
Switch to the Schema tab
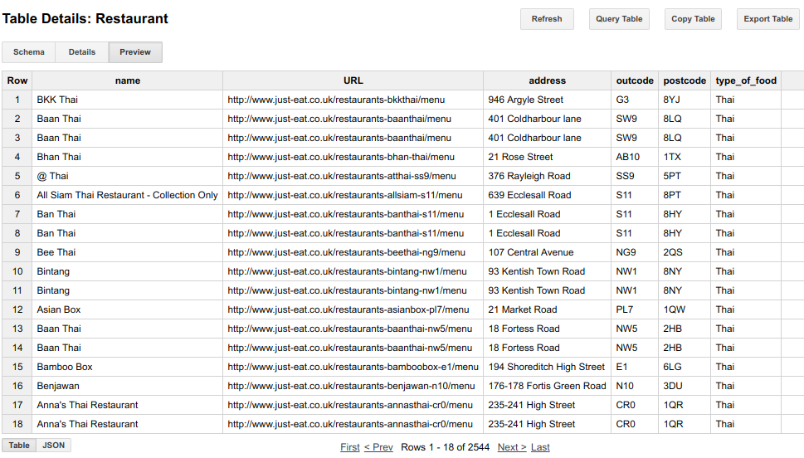click(x=29, y=52)
